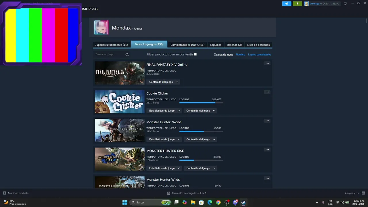
Task: Click the FINAL FANTASY XIV Online title
Action: (x=167, y=65)
